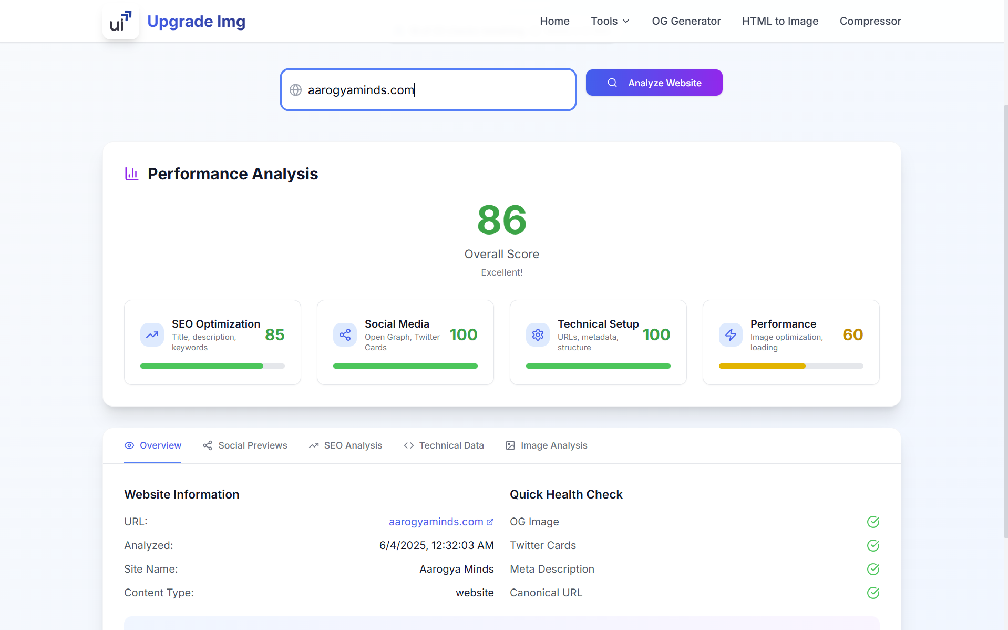This screenshot has height=630, width=1008.
Task: Click the Quick Health Check heading
Action: click(566, 494)
